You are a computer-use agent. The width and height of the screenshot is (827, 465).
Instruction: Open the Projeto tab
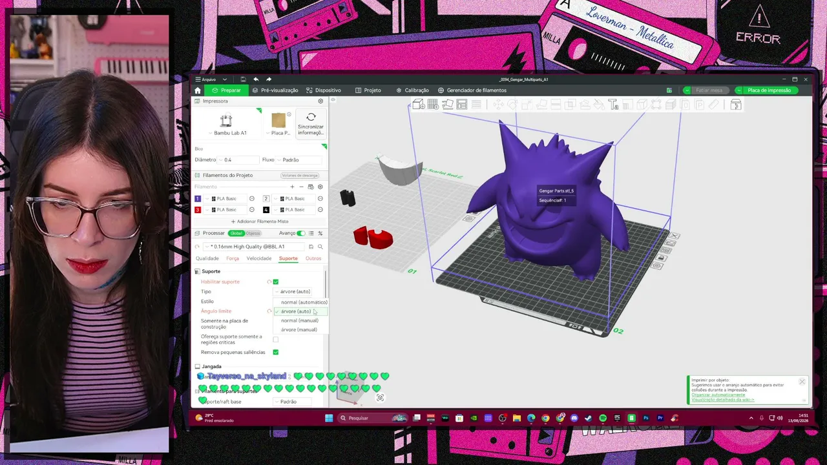(x=368, y=90)
